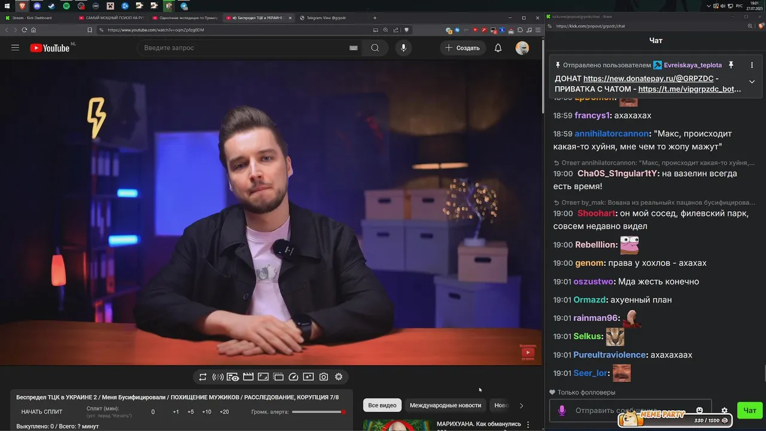The height and width of the screenshot is (431, 766).
Task: Toggle the loop icon in player toolbar
Action: click(203, 377)
